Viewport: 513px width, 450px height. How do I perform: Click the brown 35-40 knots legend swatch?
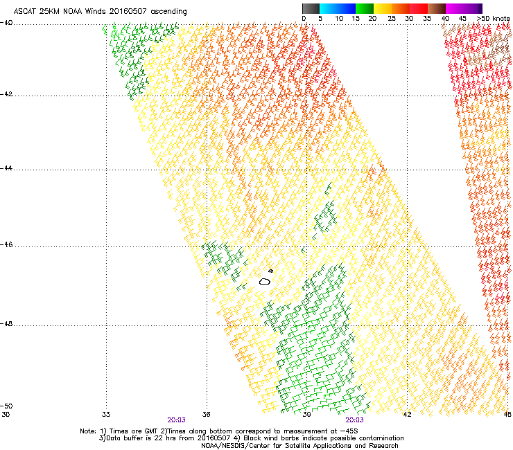(437, 8)
